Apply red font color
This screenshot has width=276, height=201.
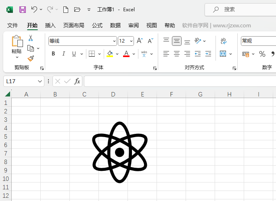[x=126, y=54]
